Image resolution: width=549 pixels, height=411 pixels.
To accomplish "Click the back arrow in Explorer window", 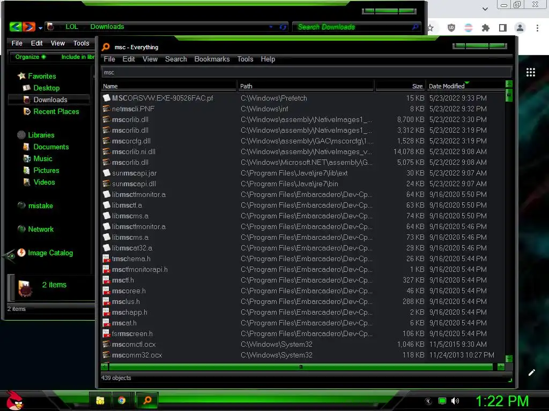I will click(16, 27).
